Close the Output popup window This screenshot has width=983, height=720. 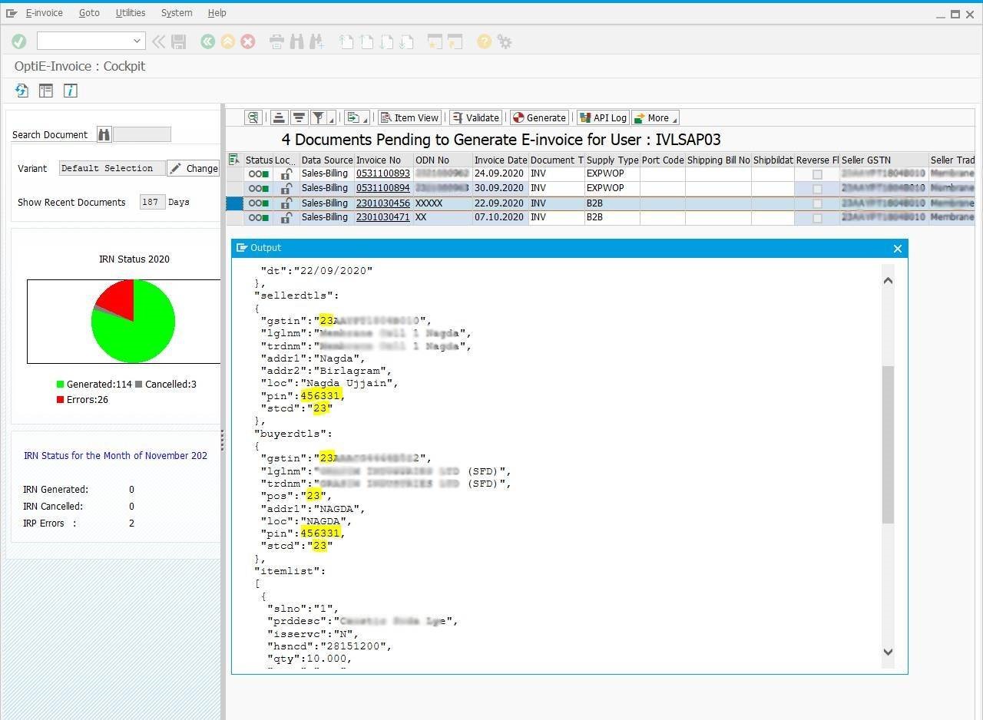(x=898, y=248)
